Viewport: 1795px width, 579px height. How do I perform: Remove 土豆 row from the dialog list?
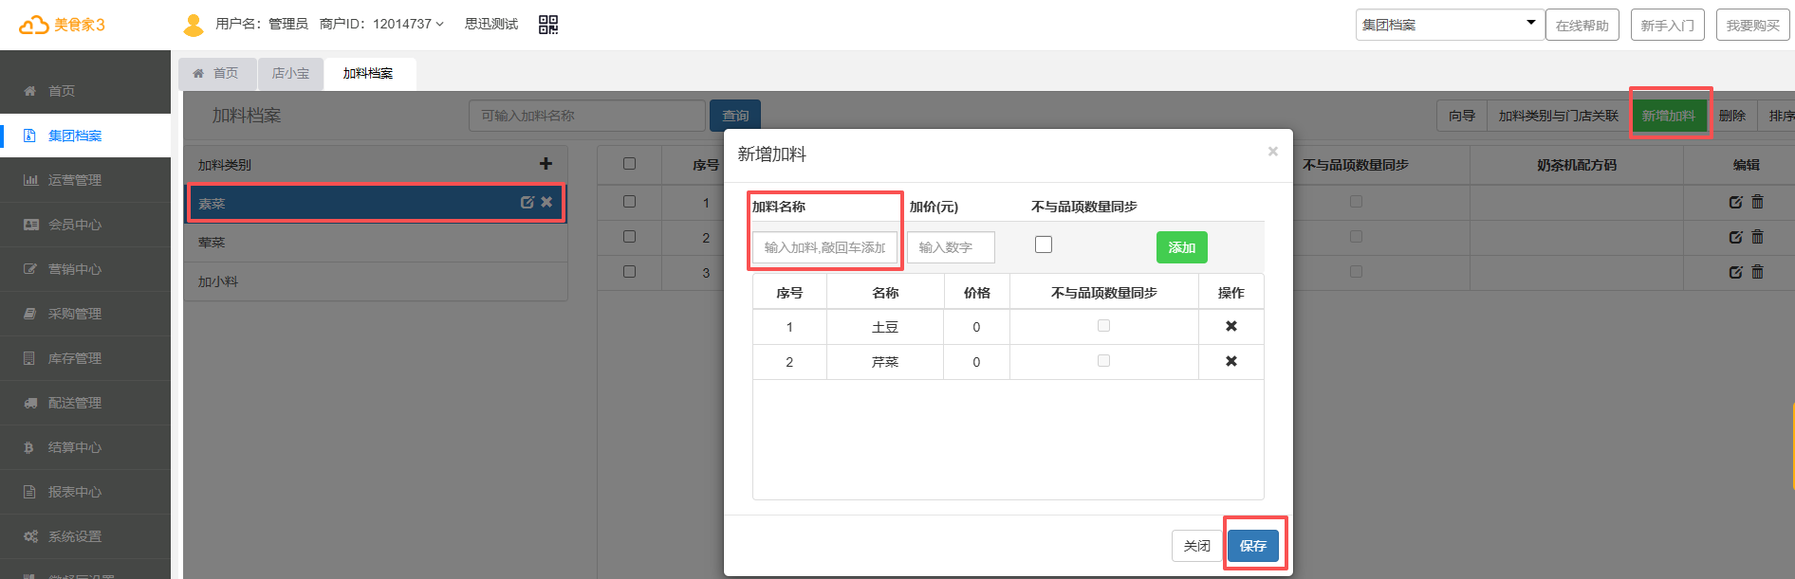pyautogui.click(x=1231, y=326)
